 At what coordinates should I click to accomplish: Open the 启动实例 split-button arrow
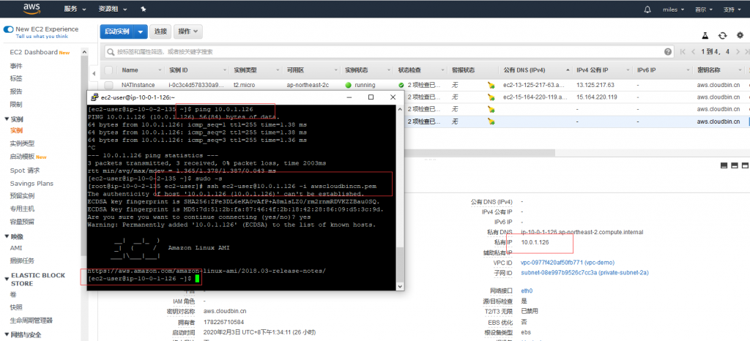coord(140,31)
